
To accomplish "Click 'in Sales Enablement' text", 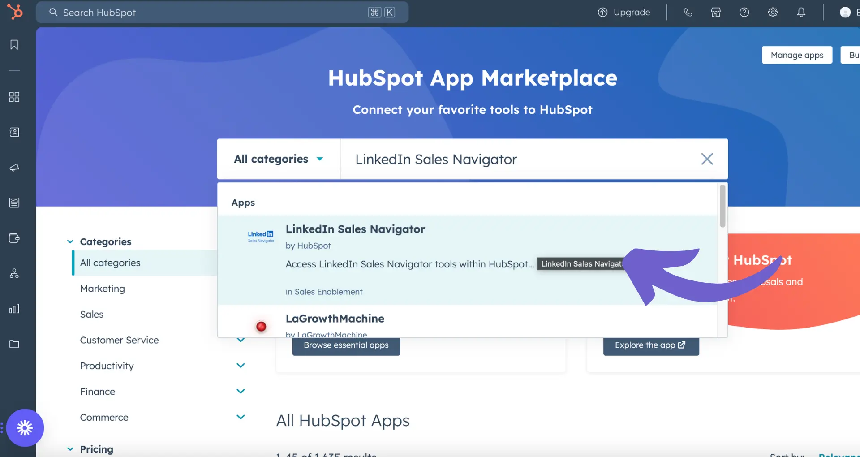I will pos(324,292).
